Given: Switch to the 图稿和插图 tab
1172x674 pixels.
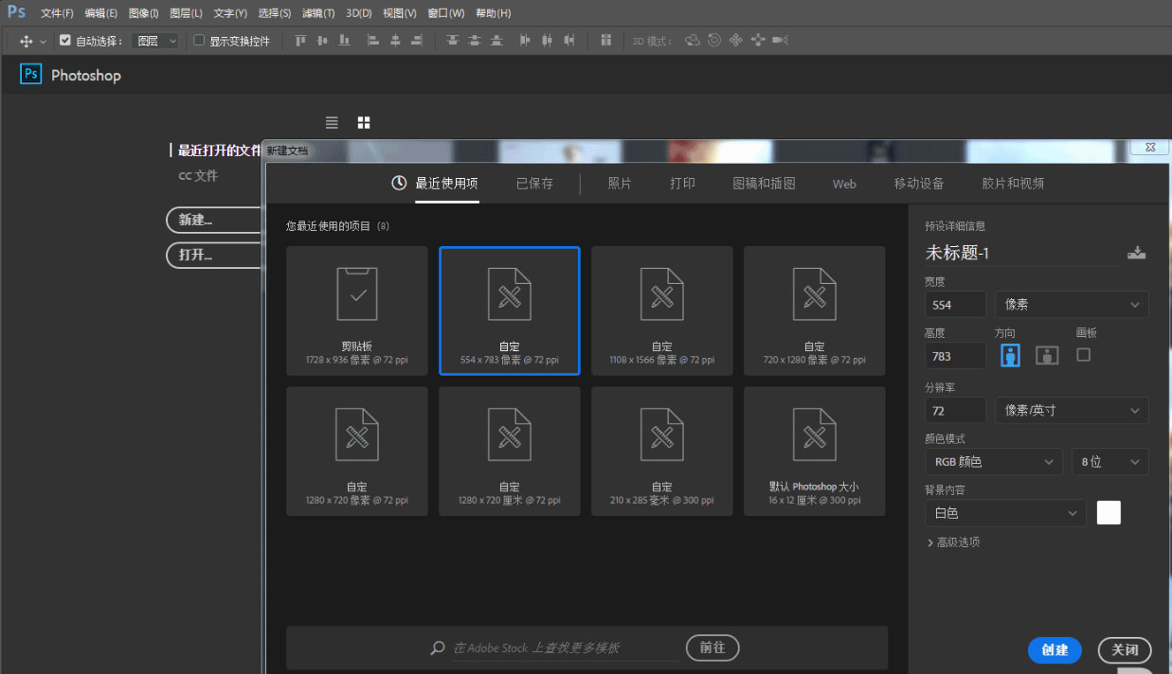Looking at the screenshot, I should (764, 184).
